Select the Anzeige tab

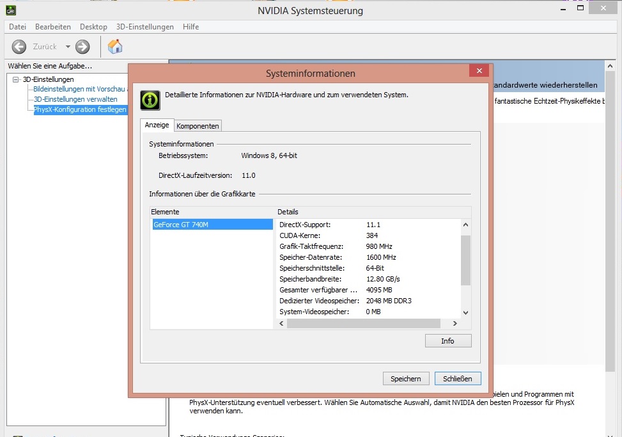coord(157,125)
